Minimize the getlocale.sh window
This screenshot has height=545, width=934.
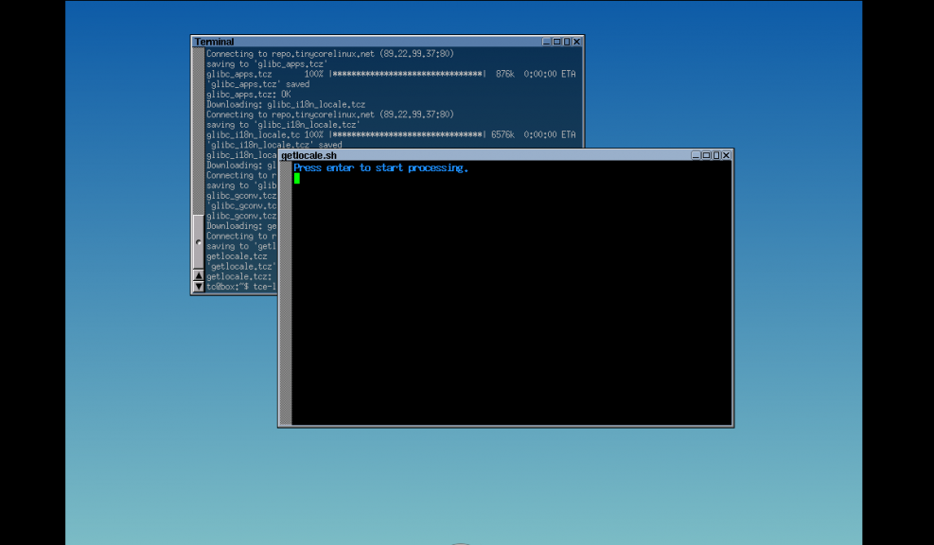coord(696,155)
